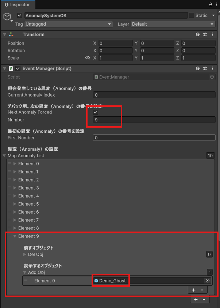The width and height of the screenshot is (220, 308).
Task: Toggle the Next Anomaly Forced checkbox
Action: coord(96,112)
